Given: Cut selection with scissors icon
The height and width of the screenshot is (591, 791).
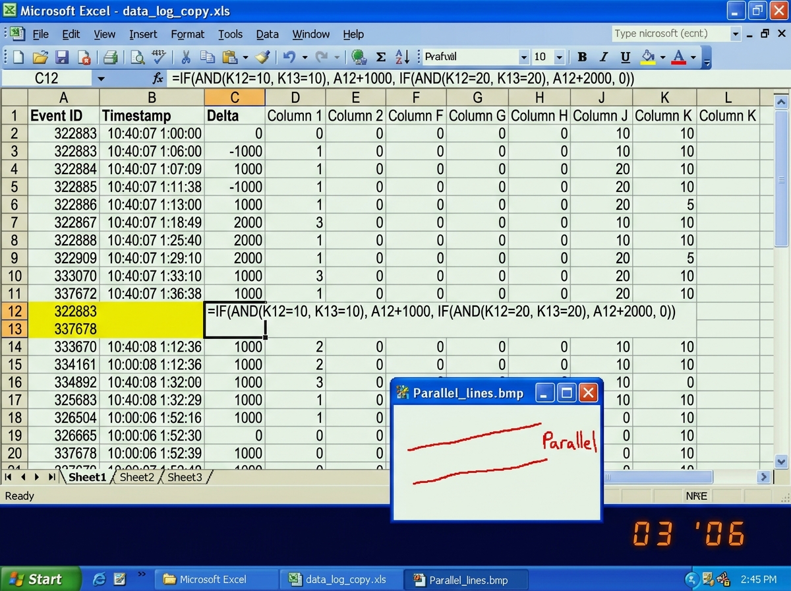Looking at the screenshot, I should tap(186, 57).
